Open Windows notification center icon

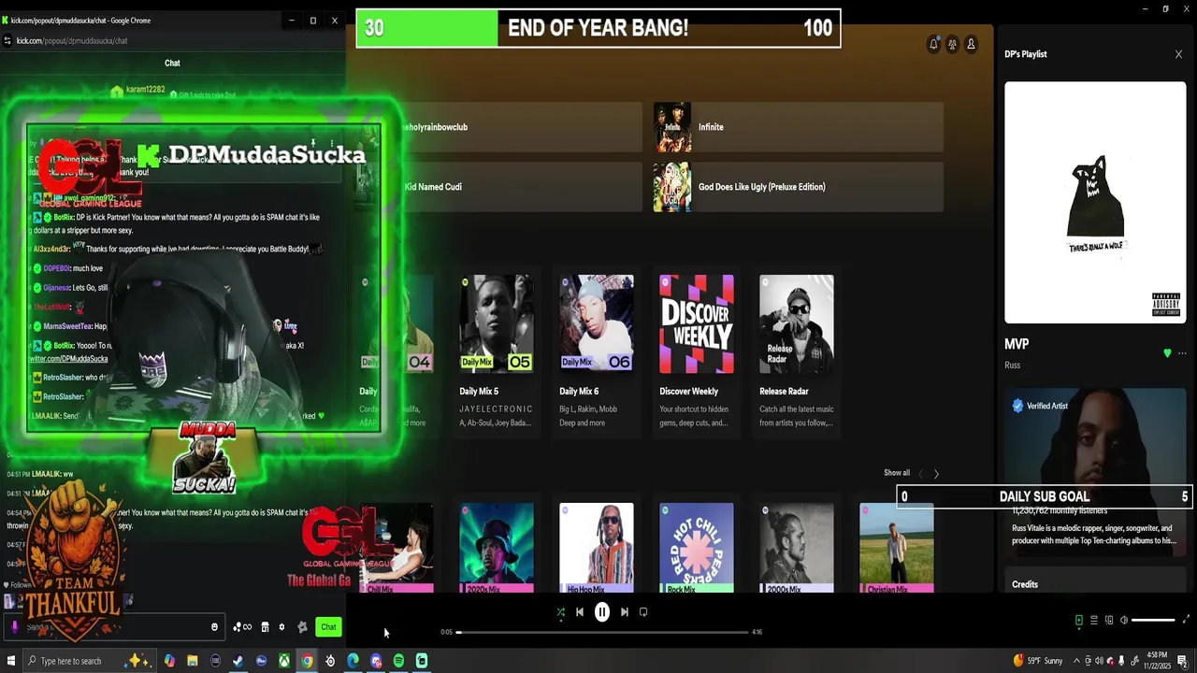(1183, 661)
